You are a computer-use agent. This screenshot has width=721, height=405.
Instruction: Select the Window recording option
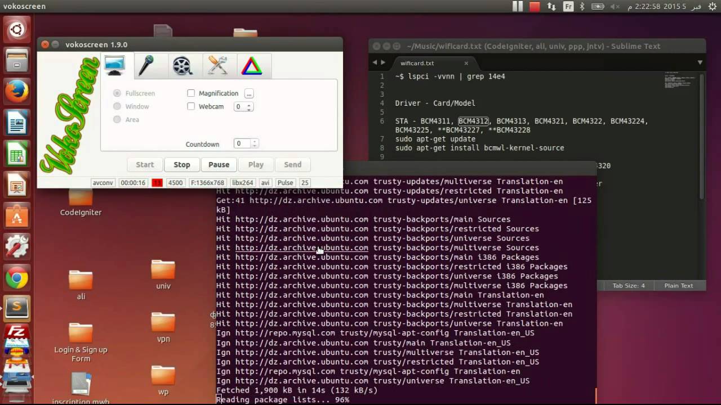pos(131,106)
